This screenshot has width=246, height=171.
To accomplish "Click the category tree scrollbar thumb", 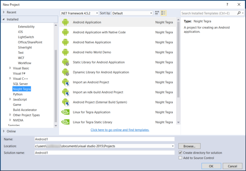I will [x=56, y=86].
